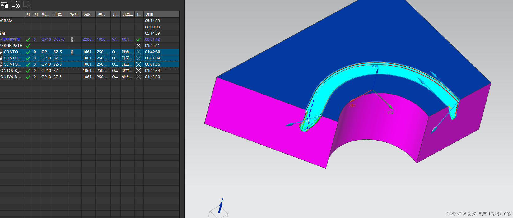Viewport: 513px width, 218px height.
Task: Click the 机... column header
Action: 46,15
